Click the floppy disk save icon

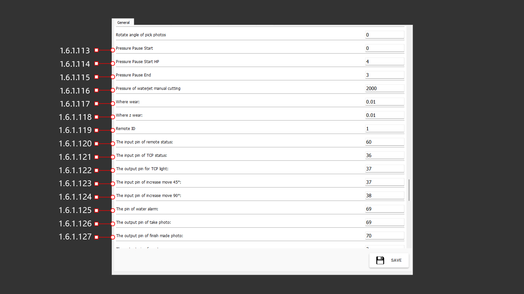coord(380,260)
